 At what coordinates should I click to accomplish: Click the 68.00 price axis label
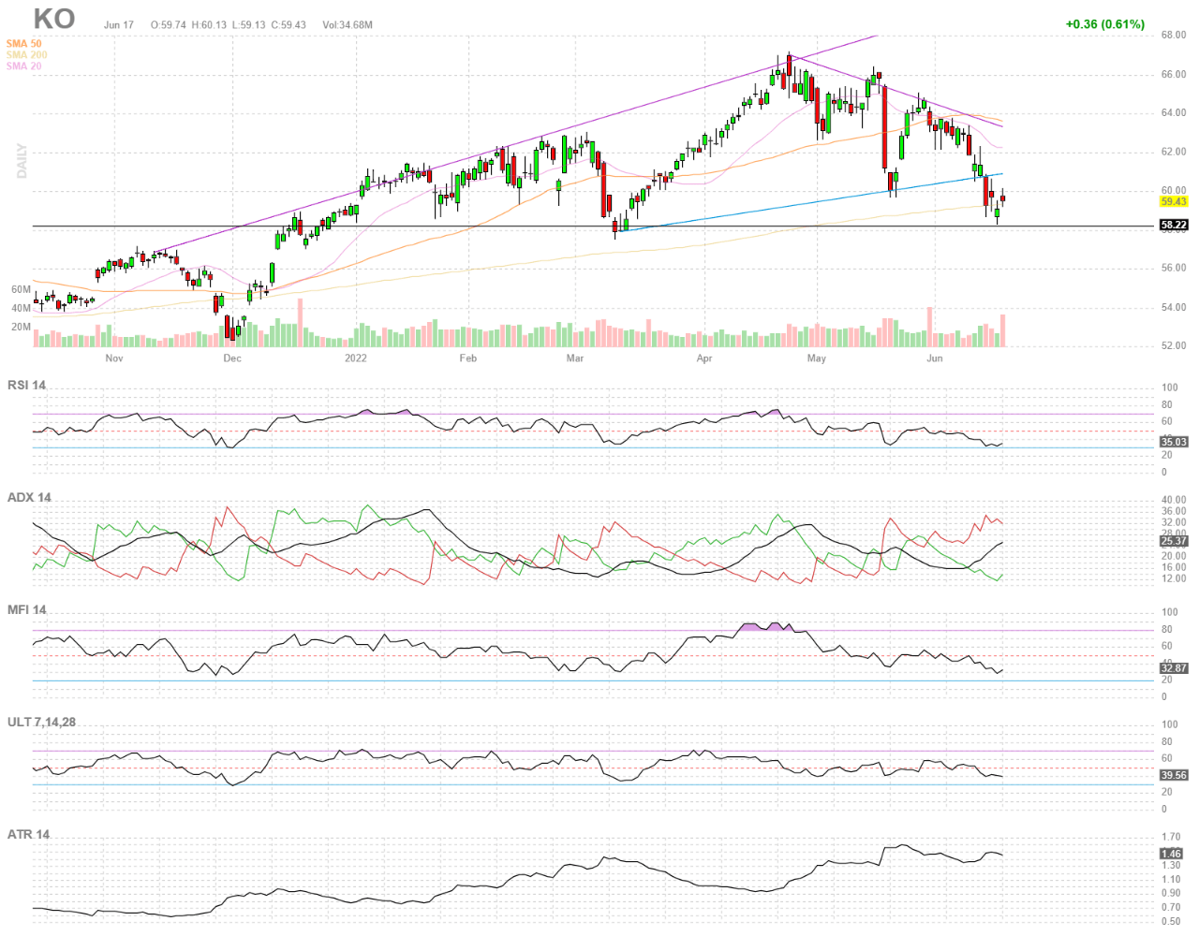tap(1174, 36)
